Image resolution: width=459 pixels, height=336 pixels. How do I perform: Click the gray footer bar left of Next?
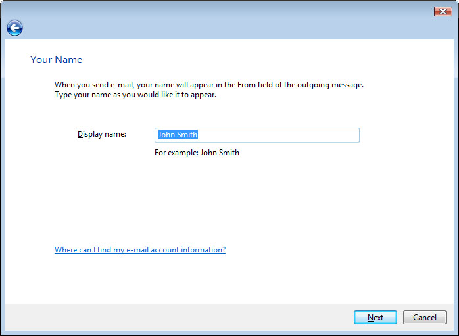click(178, 318)
